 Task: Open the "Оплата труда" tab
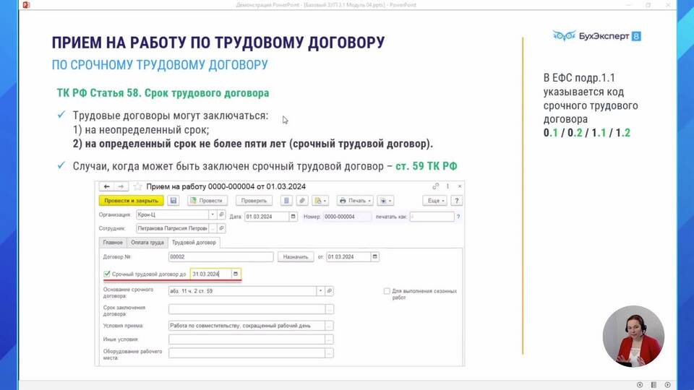click(147, 243)
